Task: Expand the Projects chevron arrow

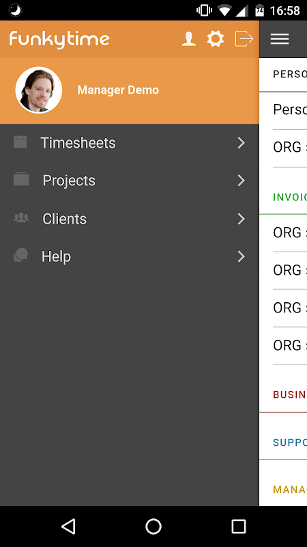Action: tap(242, 181)
